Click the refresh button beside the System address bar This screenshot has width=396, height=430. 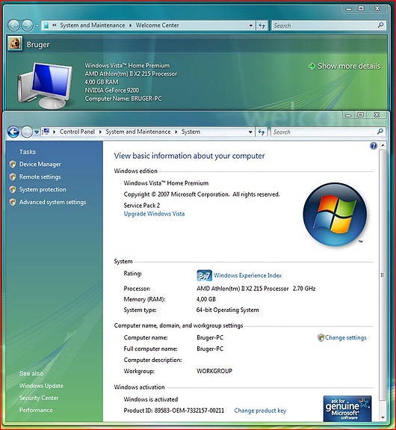point(262,132)
